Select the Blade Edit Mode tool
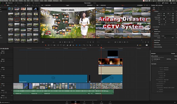Image resolution: width=177 pixels, height=104 pixels. 54,45
